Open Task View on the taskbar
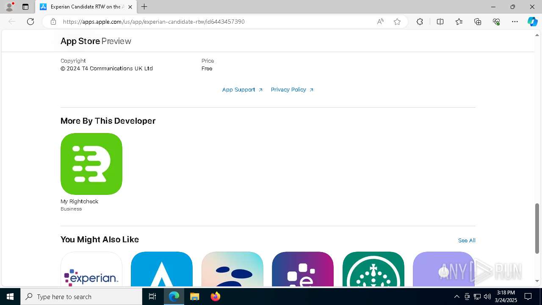542x305 pixels. point(153,297)
